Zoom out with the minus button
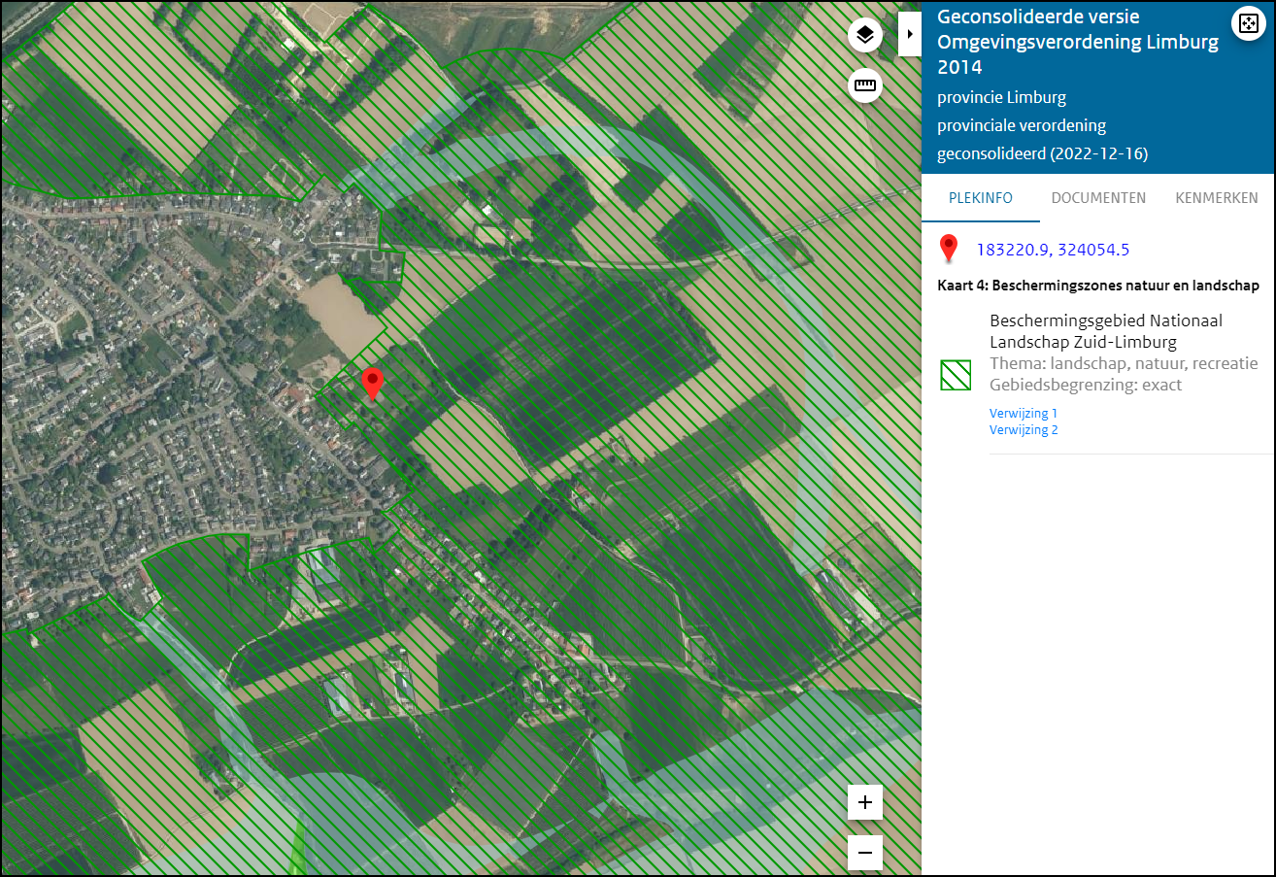Screen dimensions: 1276x877 click(x=865, y=853)
